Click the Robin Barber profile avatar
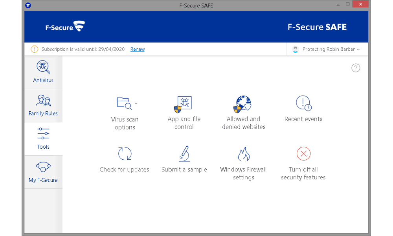 click(x=296, y=49)
